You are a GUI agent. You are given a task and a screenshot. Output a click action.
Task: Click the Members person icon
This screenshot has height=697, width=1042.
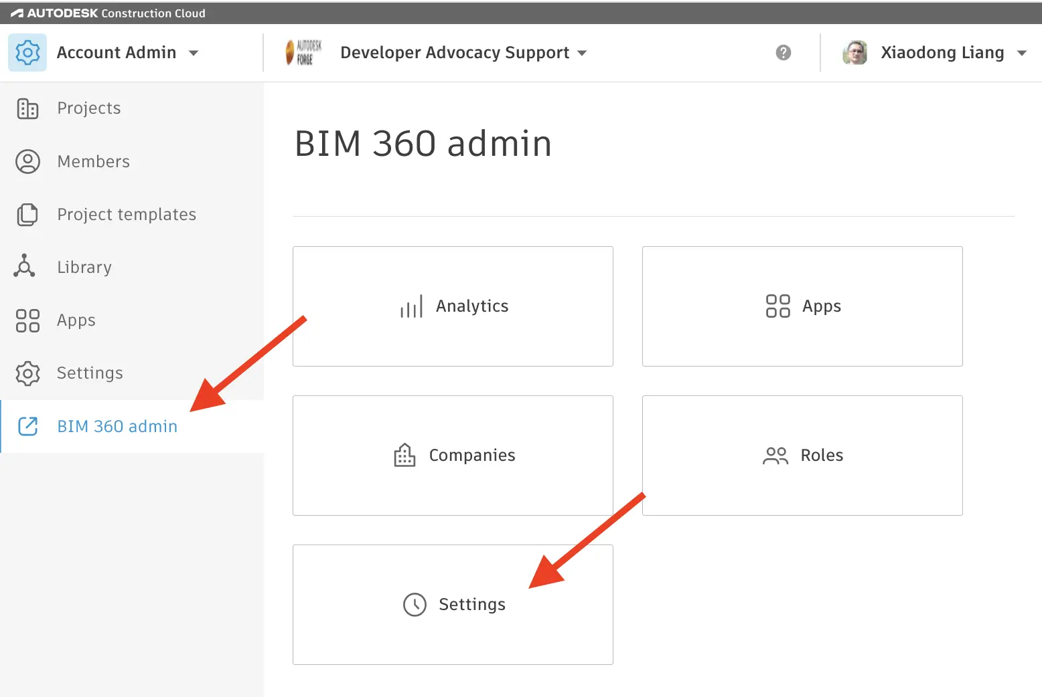click(x=27, y=161)
